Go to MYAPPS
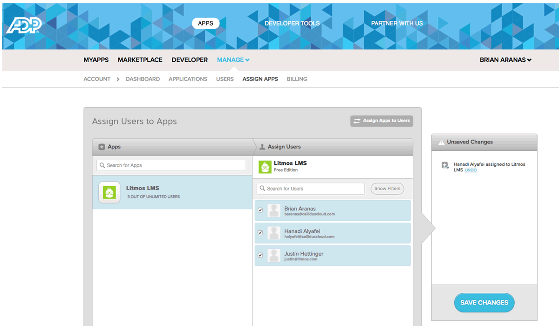Image resolution: width=559 pixels, height=326 pixels. pos(96,60)
